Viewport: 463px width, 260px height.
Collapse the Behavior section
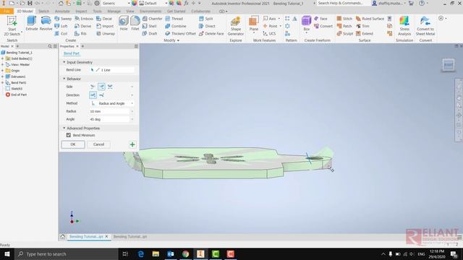[x=64, y=79]
